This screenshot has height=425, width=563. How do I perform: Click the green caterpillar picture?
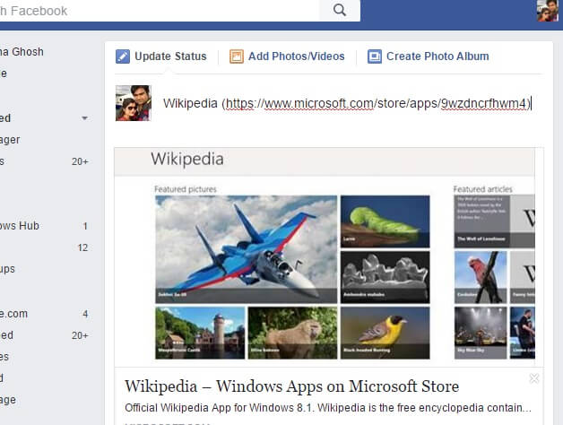click(x=385, y=221)
